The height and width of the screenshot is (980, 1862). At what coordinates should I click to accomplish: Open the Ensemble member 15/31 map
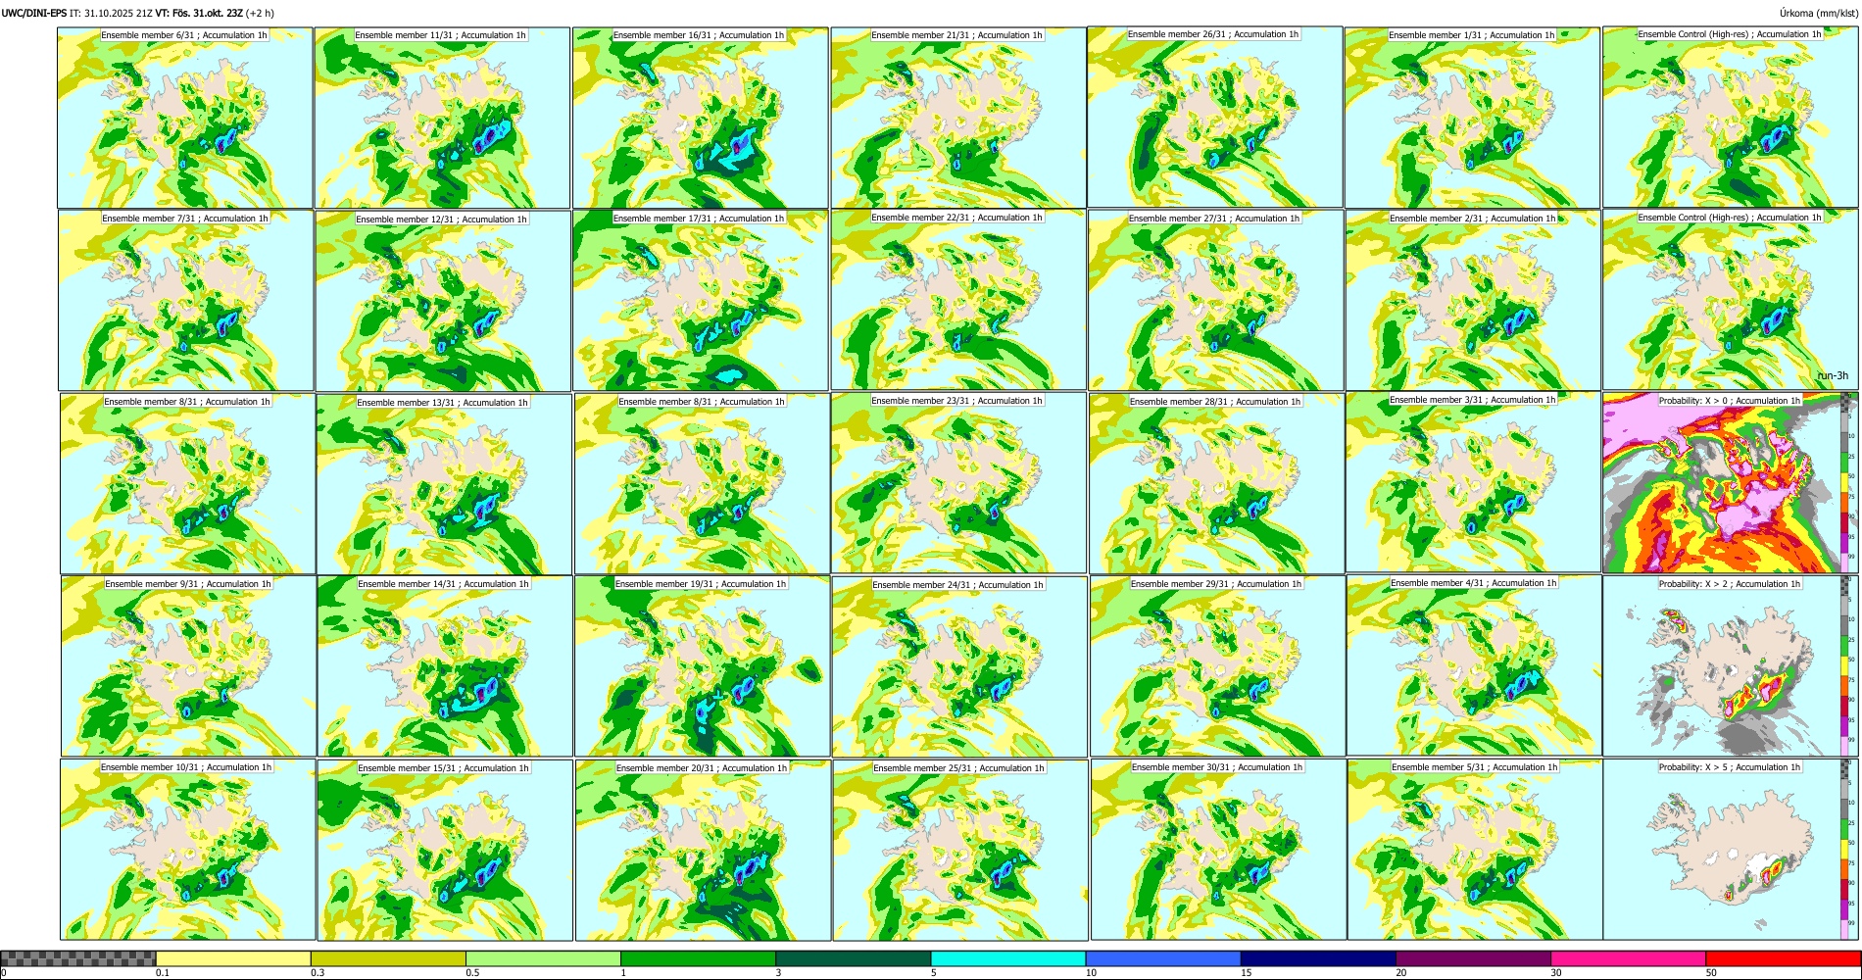click(445, 850)
